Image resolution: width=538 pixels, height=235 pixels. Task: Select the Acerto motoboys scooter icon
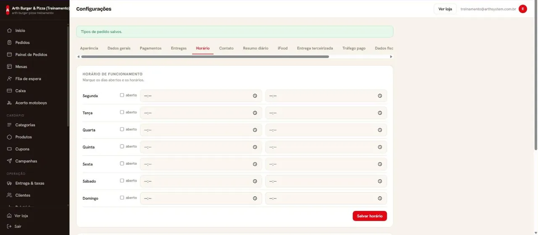pos(9,103)
